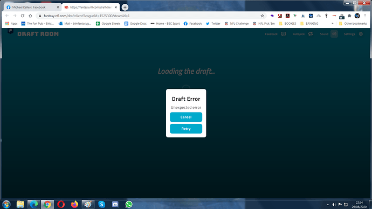Click the dark blue square extension icon

tap(311, 16)
